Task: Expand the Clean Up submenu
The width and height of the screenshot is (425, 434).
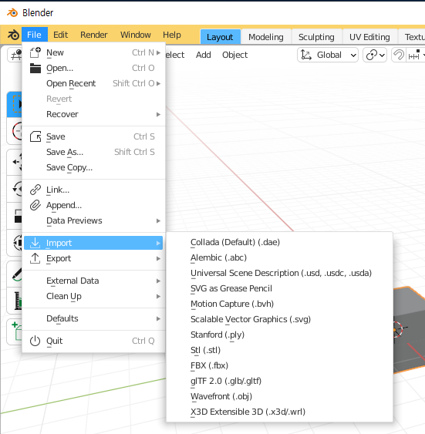Action: point(158,297)
